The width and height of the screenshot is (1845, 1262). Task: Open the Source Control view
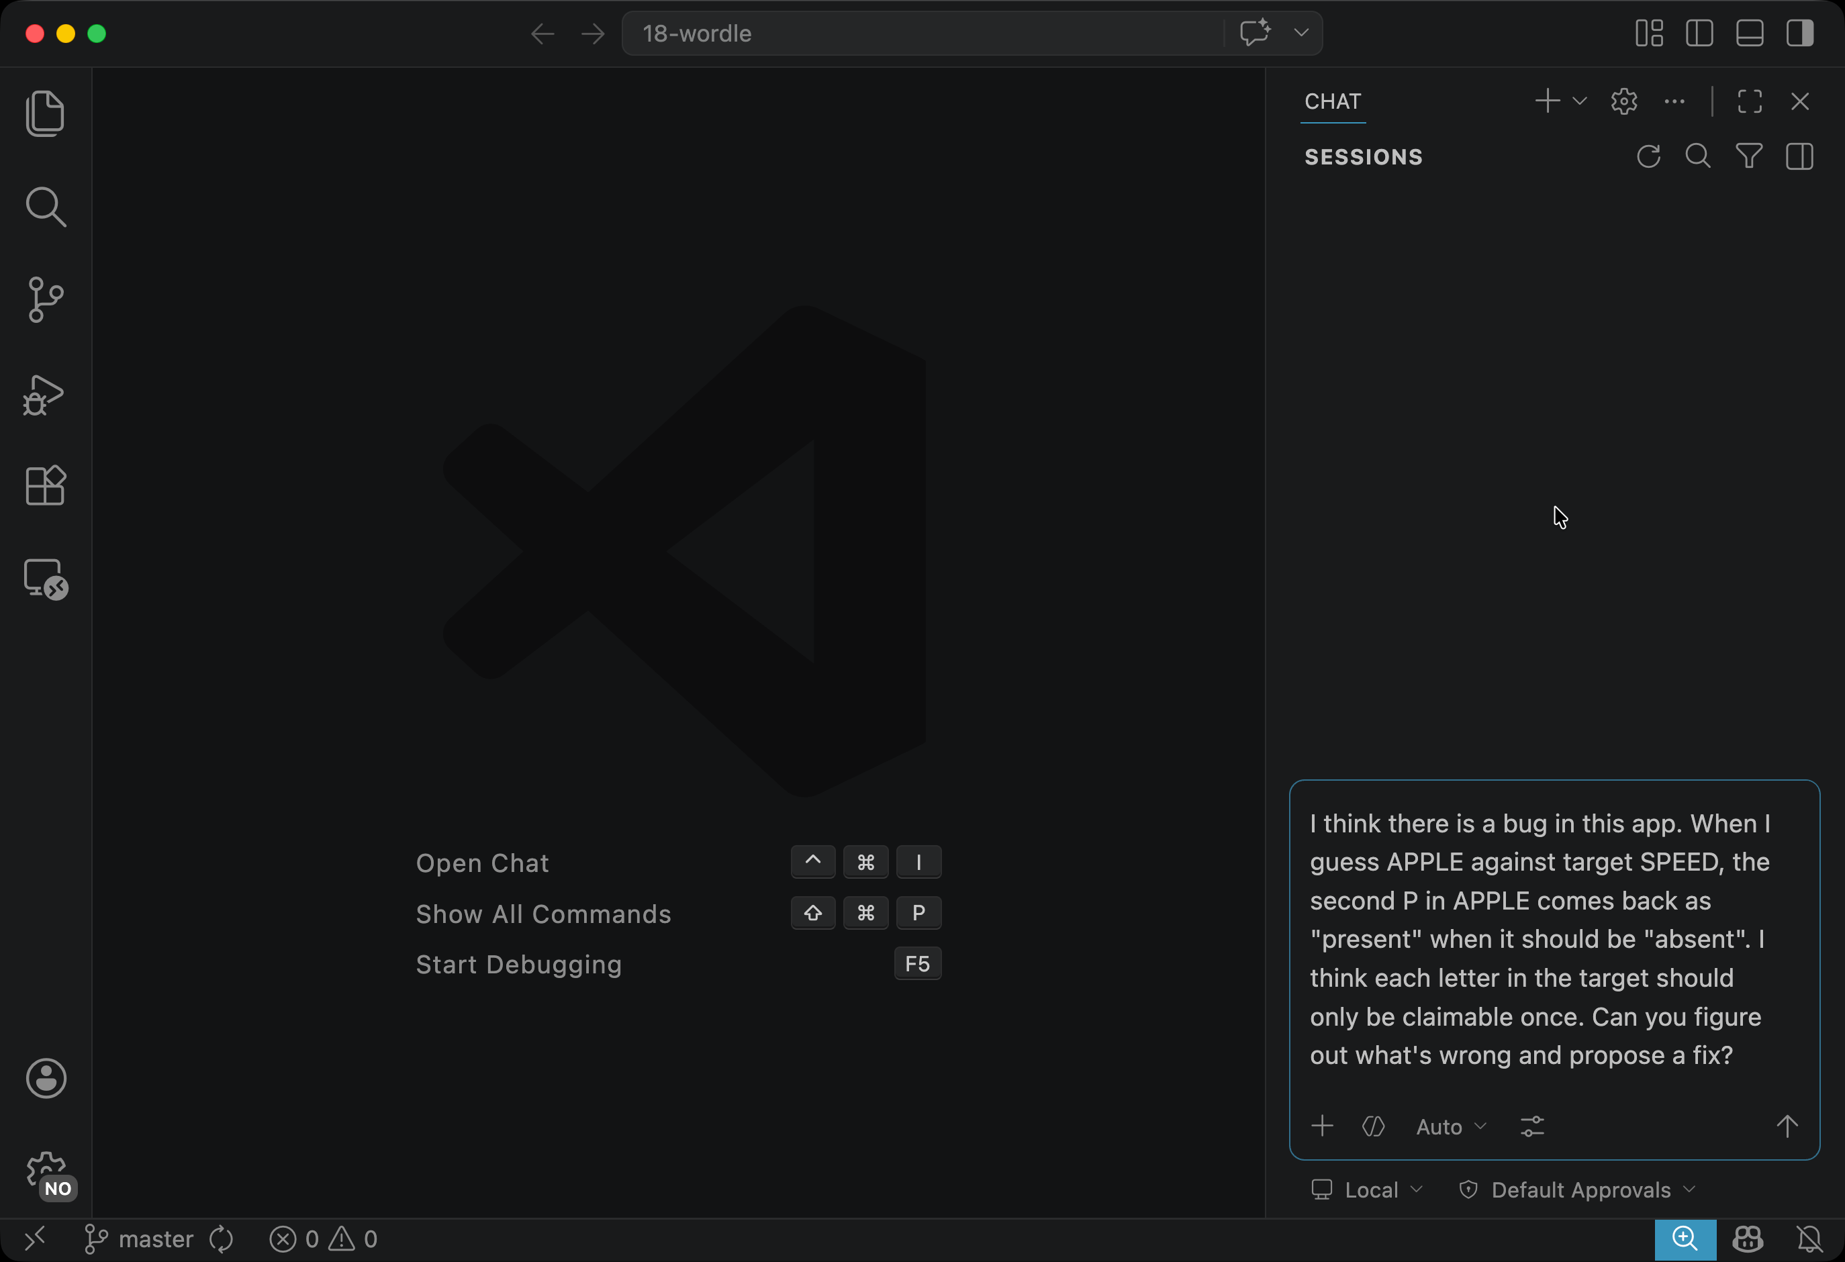click(45, 300)
